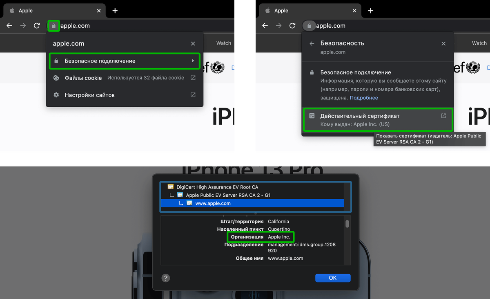The height and width of the screenshot is (299, 490).
Task: Select Apple Public EV Server RSA CA 2 - G1
Action: tap(228, 195)
